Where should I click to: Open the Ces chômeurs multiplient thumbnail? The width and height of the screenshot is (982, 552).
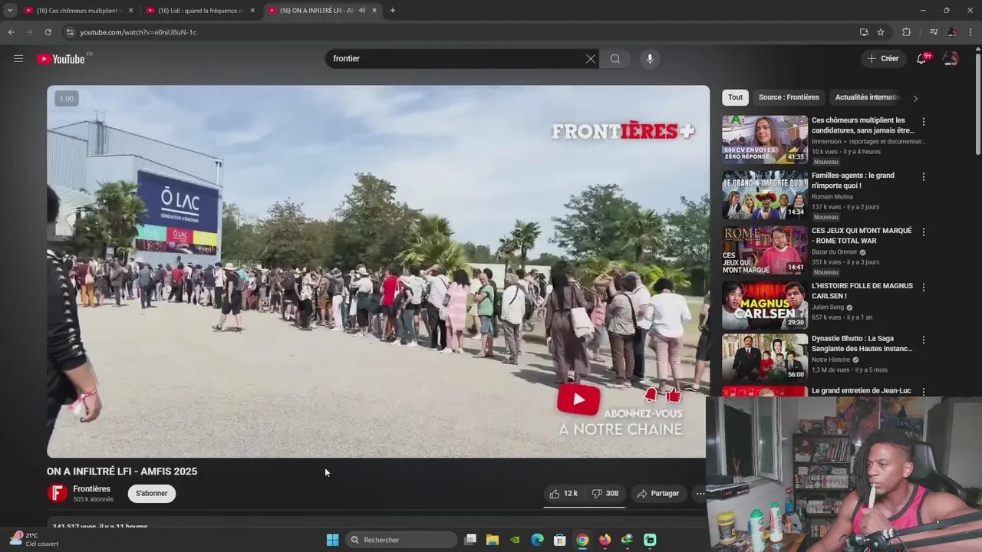[765, 140]
